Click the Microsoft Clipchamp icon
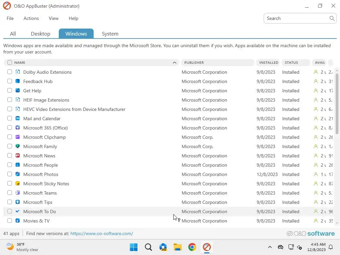 [x=18, y=137]
